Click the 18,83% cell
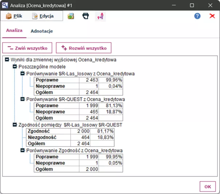 (x=102, y=137)
